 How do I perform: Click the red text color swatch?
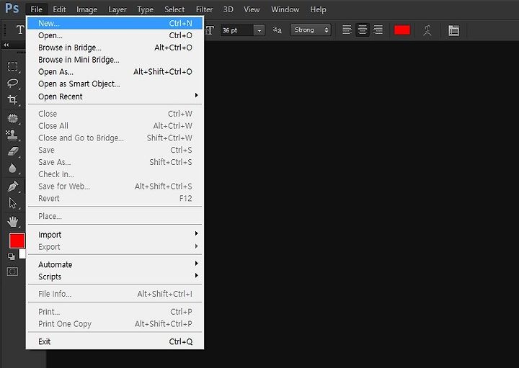(x=402, y=30)
